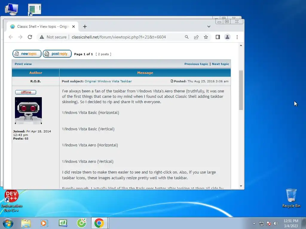Go to Next topic
The image size is (306, 229).
(x=221, y=64)
